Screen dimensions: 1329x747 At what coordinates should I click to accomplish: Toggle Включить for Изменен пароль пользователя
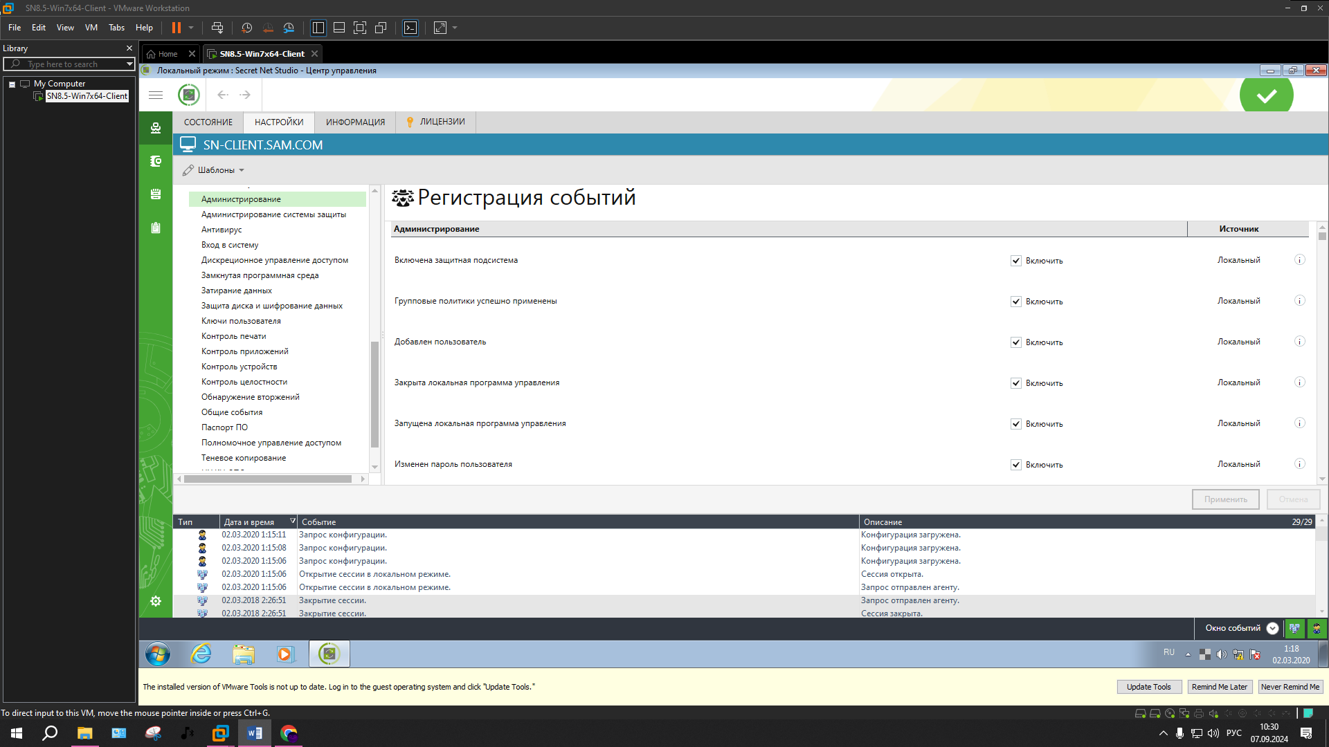point(1016,465)
